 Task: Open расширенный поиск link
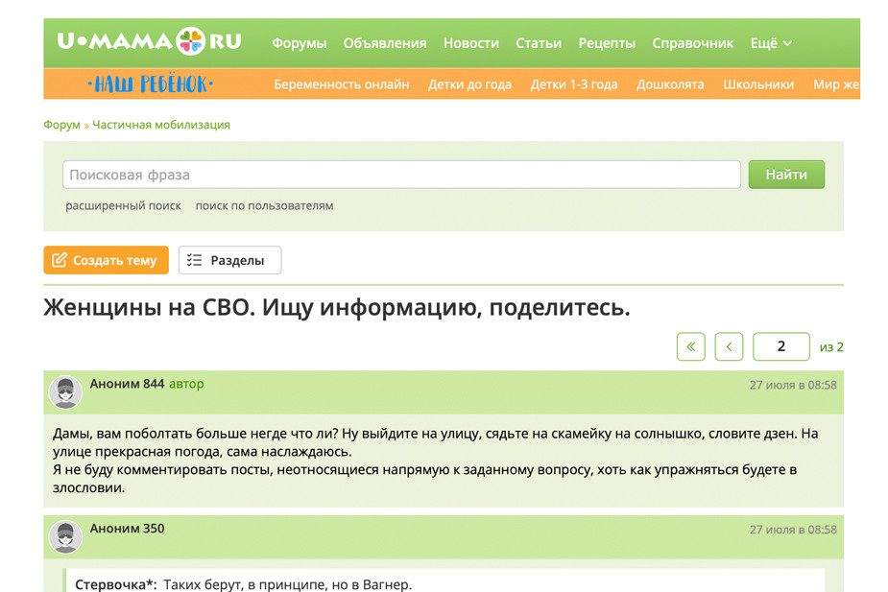click(x=123, y=205)
